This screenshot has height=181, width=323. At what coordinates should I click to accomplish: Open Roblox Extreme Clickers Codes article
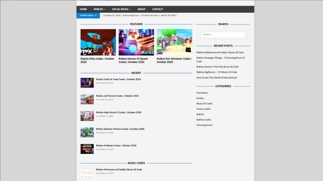[120, 129]
